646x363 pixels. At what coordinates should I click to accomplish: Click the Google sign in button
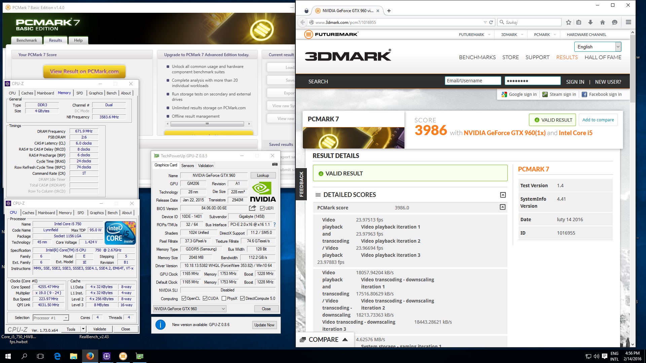(519, 94)
